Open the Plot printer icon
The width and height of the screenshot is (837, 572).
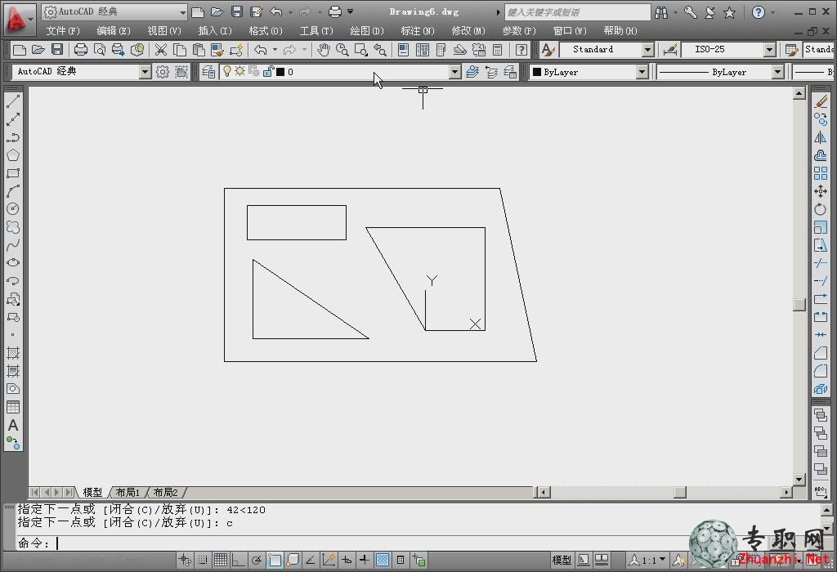(x=81, y=50)
